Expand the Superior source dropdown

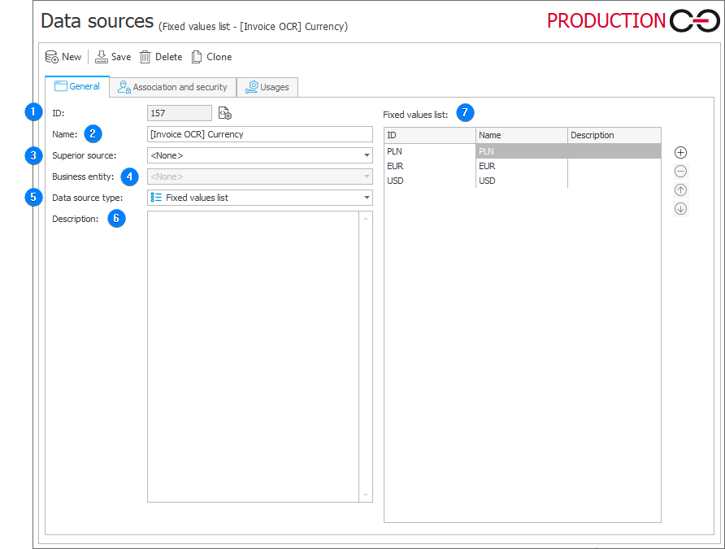(x=367, y=155)
